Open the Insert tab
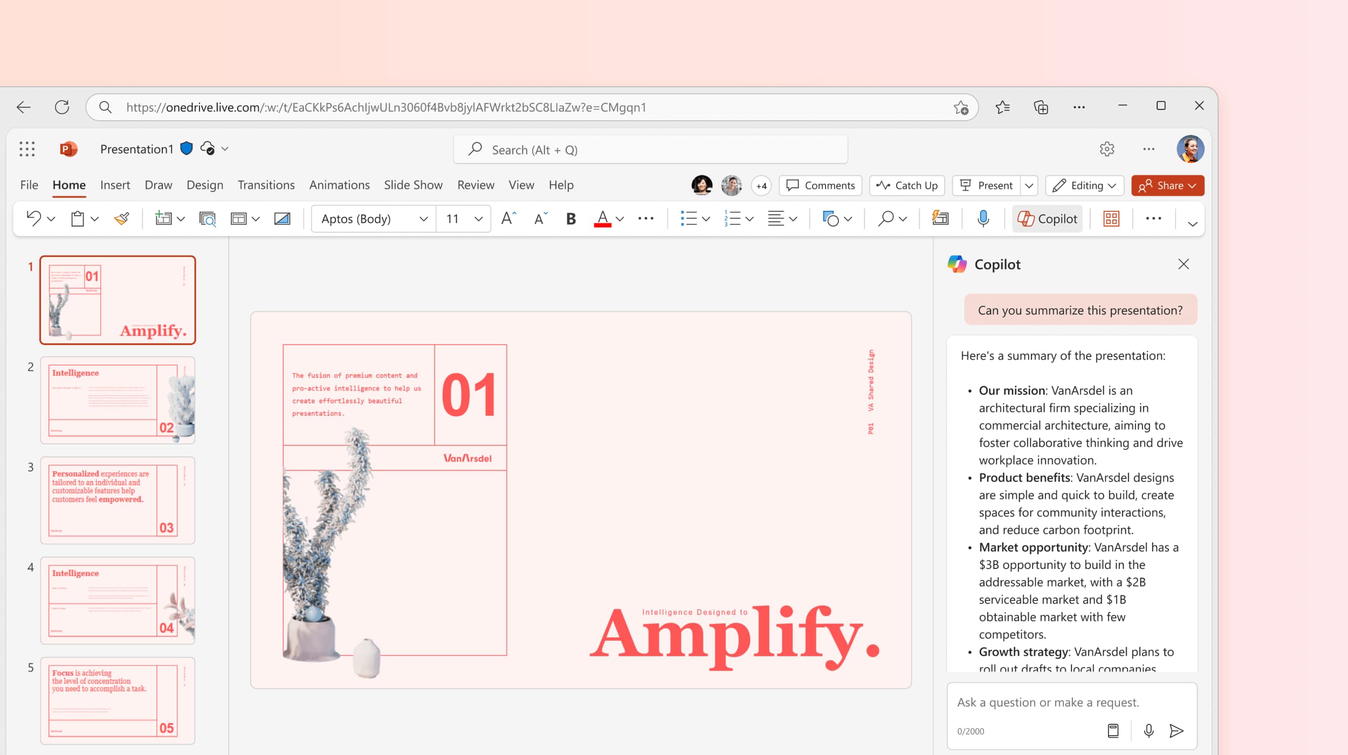The width and height of the screenshot is (1348, 755). 115,184
